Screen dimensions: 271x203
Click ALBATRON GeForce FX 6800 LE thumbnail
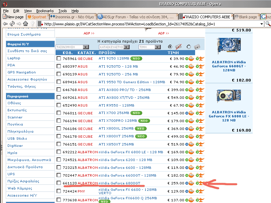coord(229,96)
